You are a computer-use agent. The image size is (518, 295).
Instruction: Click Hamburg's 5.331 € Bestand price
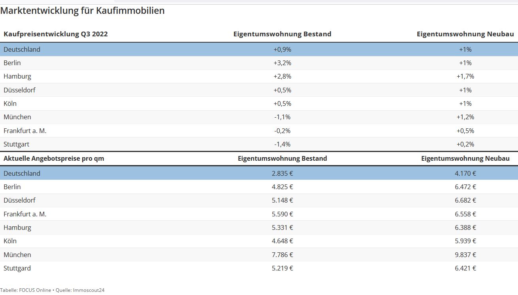[282, 227]
